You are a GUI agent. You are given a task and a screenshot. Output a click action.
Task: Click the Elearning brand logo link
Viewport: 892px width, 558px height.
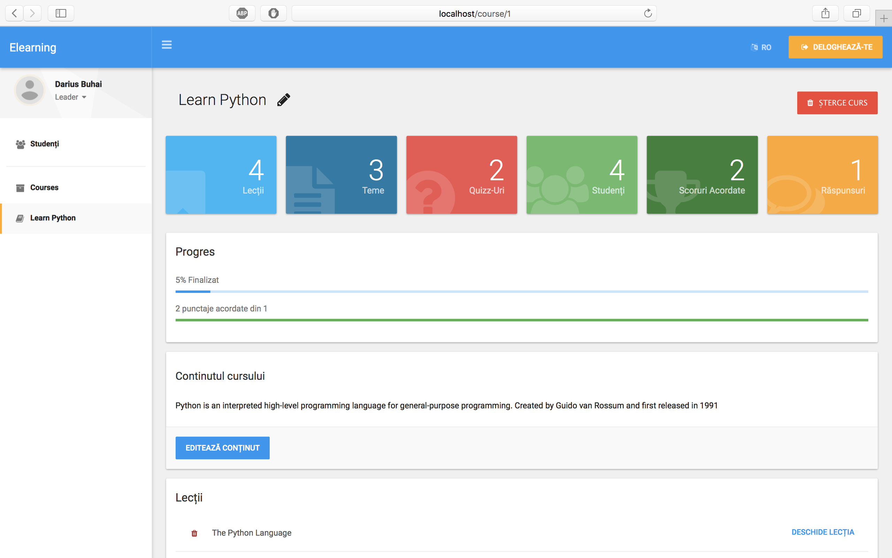(x=33, y=47)
